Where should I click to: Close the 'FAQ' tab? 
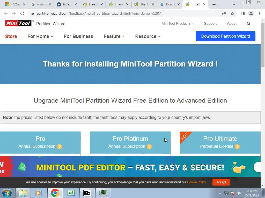[x=24, y=4]
